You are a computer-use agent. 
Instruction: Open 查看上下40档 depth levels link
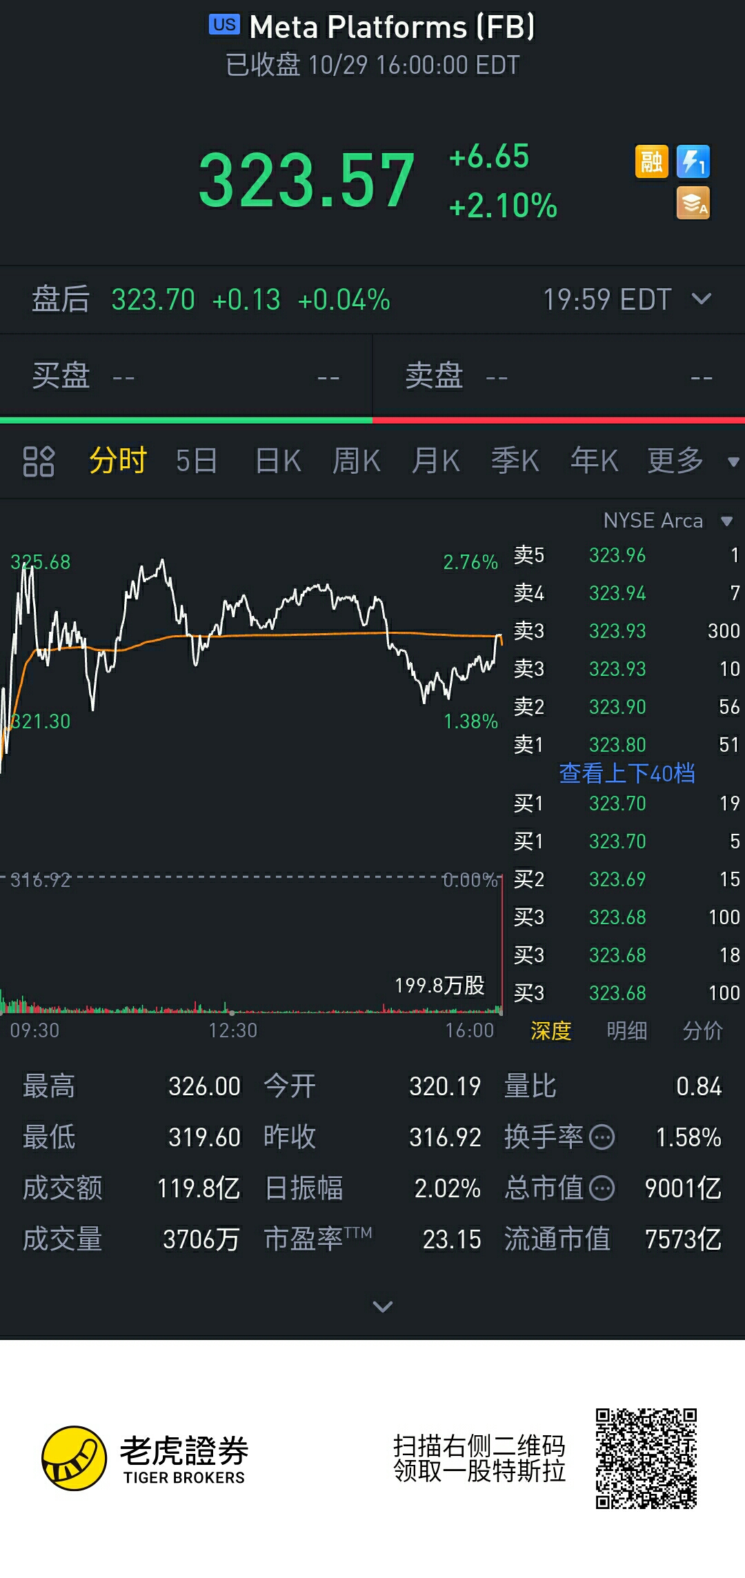point(626,773)
